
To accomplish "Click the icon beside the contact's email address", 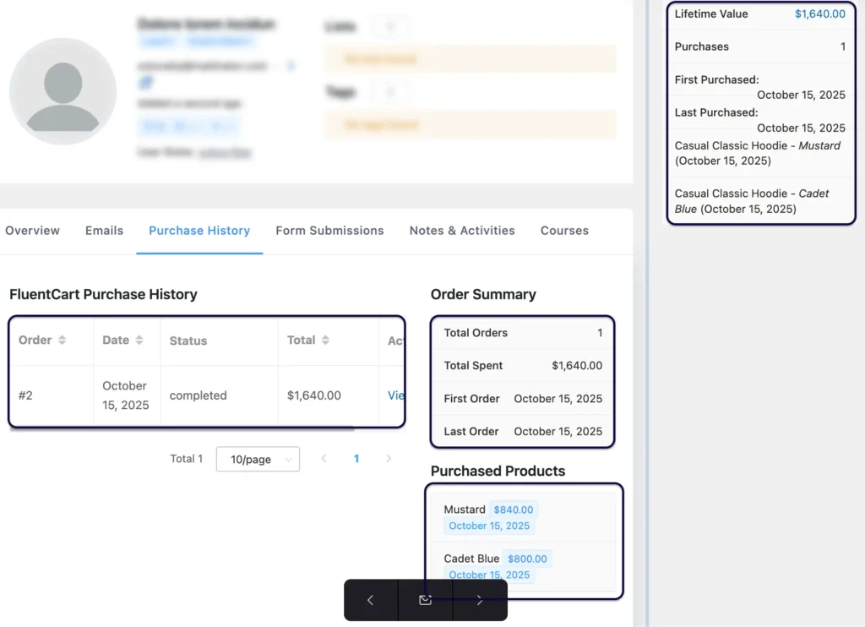I will tap(291, 65).
